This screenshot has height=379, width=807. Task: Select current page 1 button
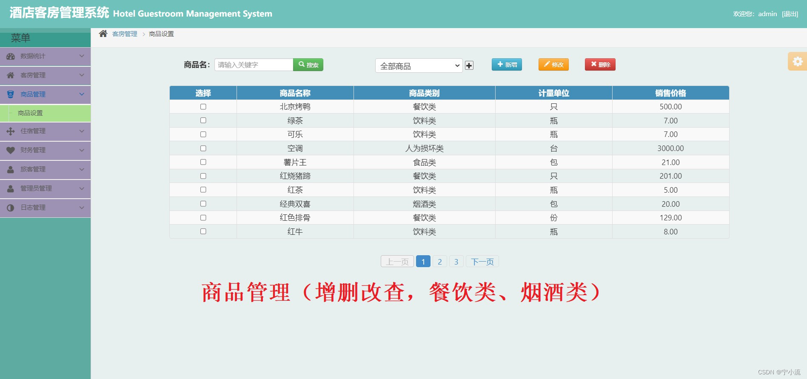click(423, 262)
